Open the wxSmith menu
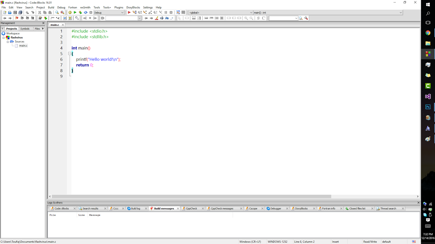 pos(85,7)
